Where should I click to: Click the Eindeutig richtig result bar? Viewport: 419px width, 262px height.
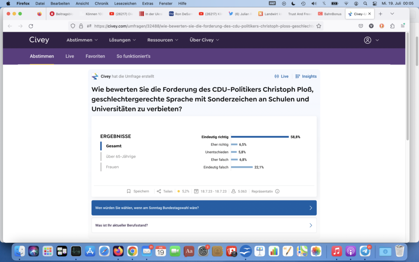click(260, 137)
